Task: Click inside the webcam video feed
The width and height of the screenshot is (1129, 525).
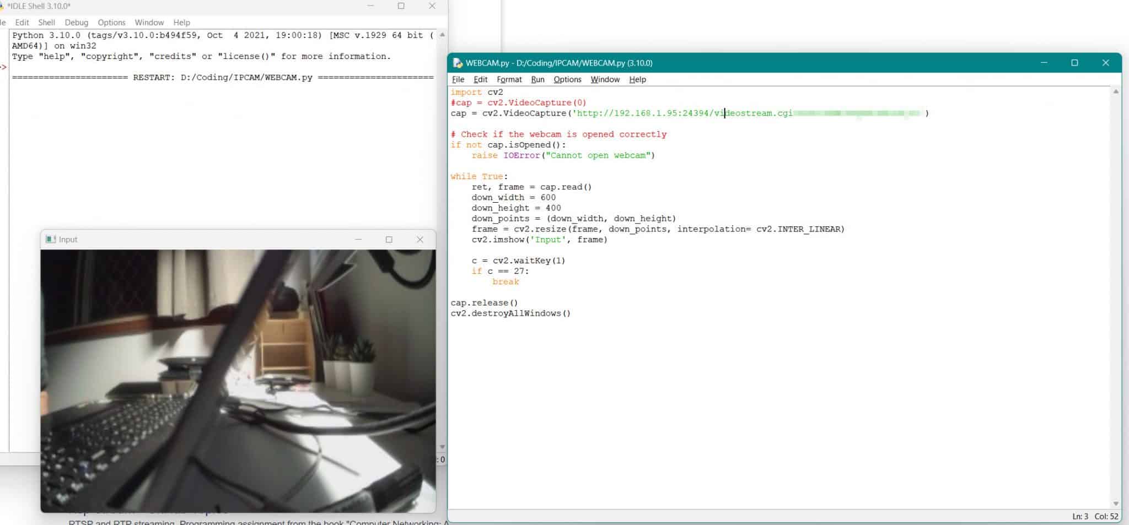Action: pos(237,380)
